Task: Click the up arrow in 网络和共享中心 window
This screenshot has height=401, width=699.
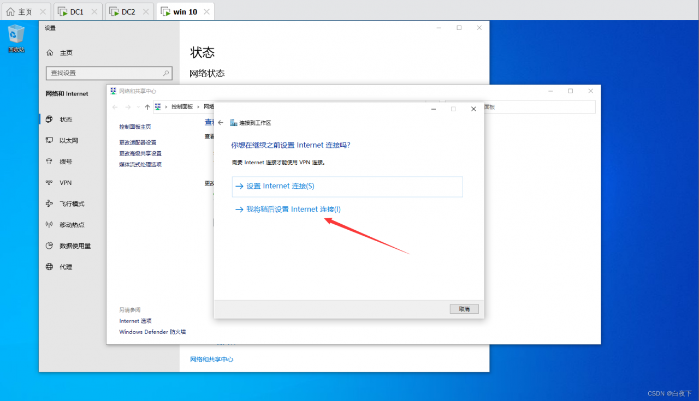Action: [147, 107]
